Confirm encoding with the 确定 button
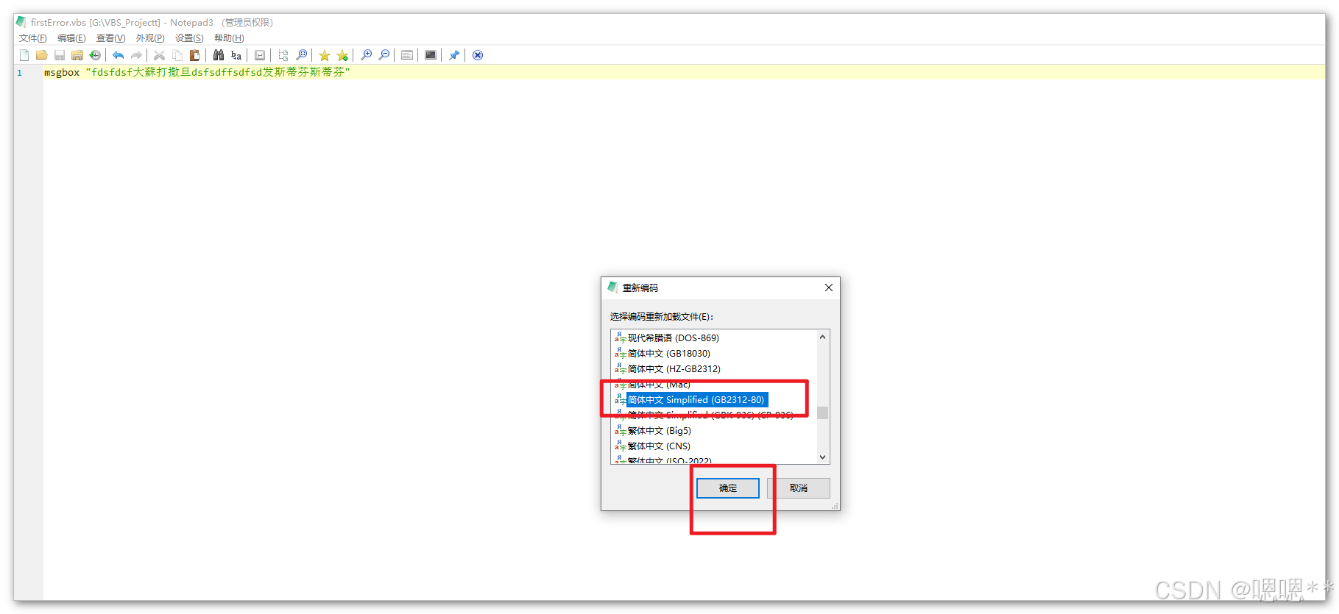Viewport: 1339px width, 614px height. 728,488
